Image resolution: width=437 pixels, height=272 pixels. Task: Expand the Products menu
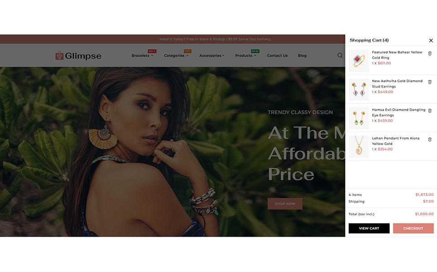(245, 55)
